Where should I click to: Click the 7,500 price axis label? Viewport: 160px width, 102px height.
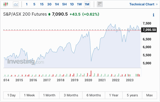(x=147, y=23)
